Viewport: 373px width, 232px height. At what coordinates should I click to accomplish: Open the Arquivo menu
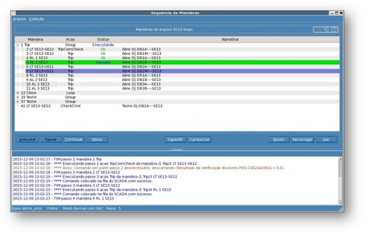[19, 19]
